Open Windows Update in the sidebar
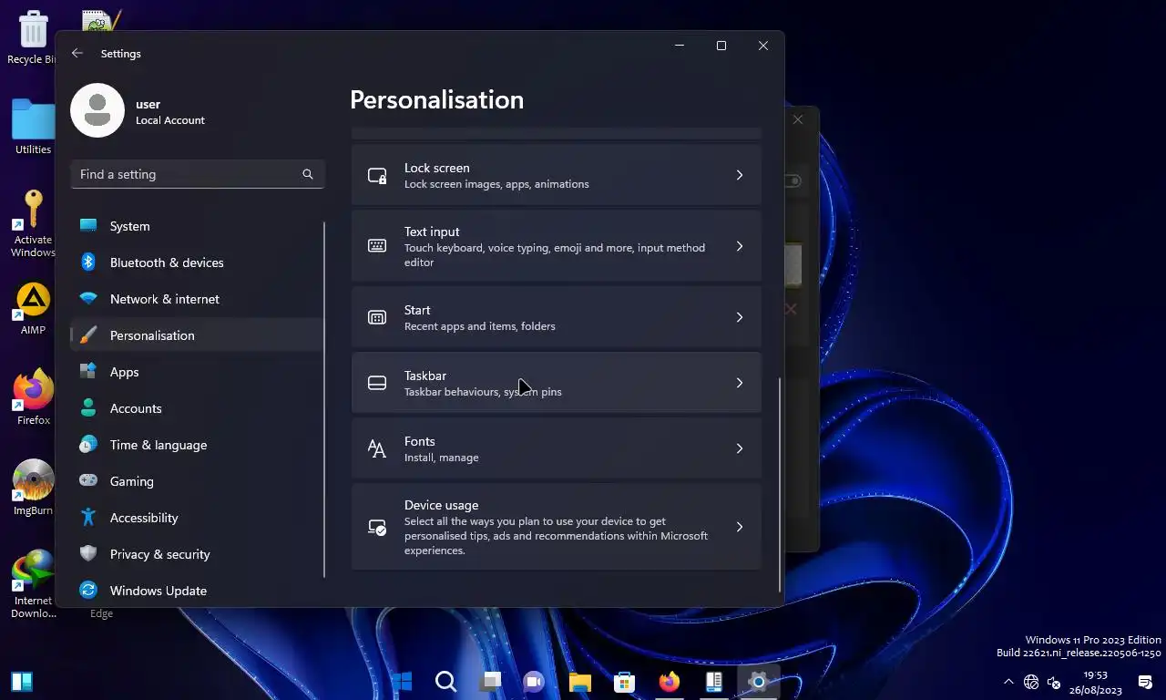This screenshot has height=700, width=1166. 197,591
